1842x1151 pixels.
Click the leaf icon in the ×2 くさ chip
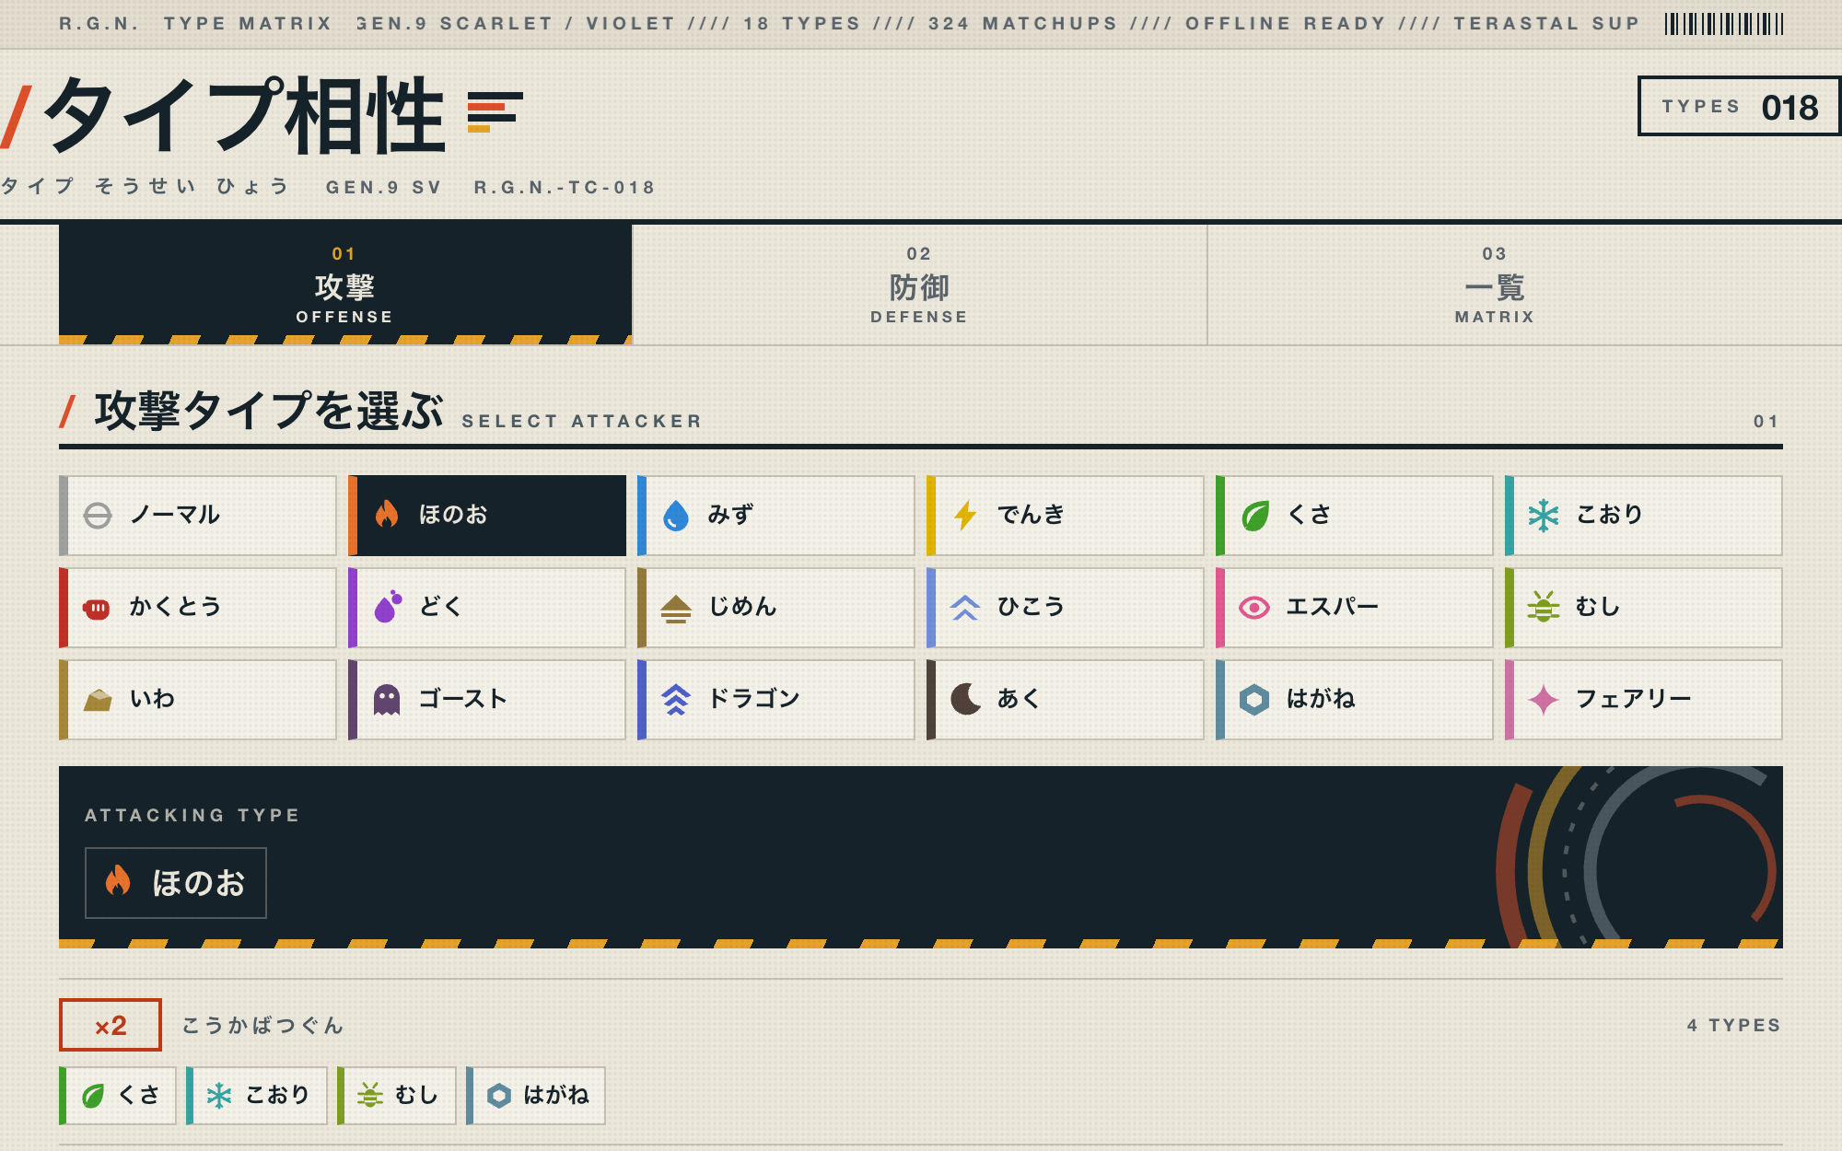tap(93, 1096)
